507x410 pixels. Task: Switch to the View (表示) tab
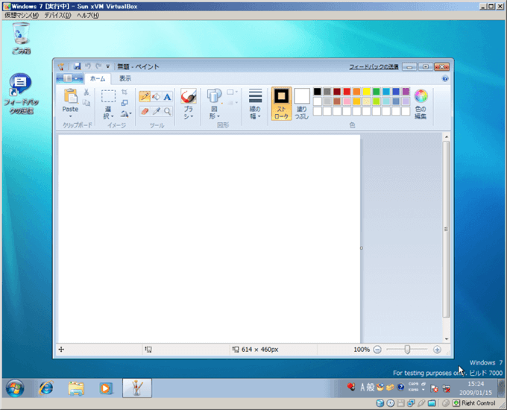[x=125, y=78]
